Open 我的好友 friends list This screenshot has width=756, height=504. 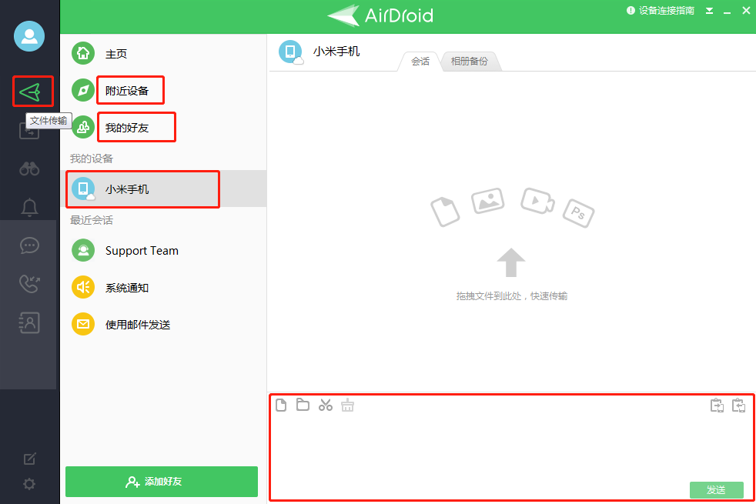pyautogui.click(x=163, y=128)
